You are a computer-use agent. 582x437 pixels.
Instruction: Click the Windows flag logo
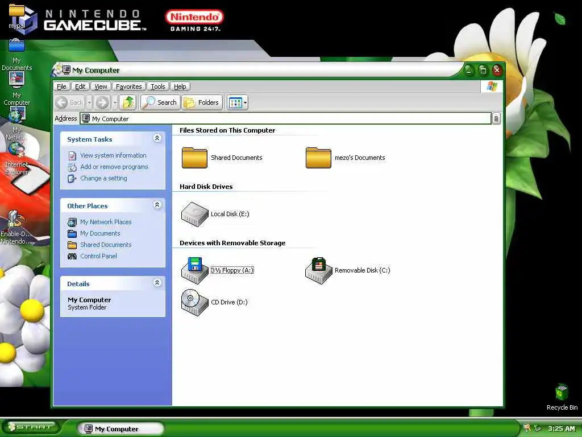pos(492,86)
